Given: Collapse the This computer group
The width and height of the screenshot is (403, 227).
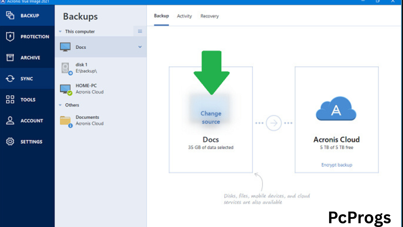Looking at the screenshot, I should (60, 32).
